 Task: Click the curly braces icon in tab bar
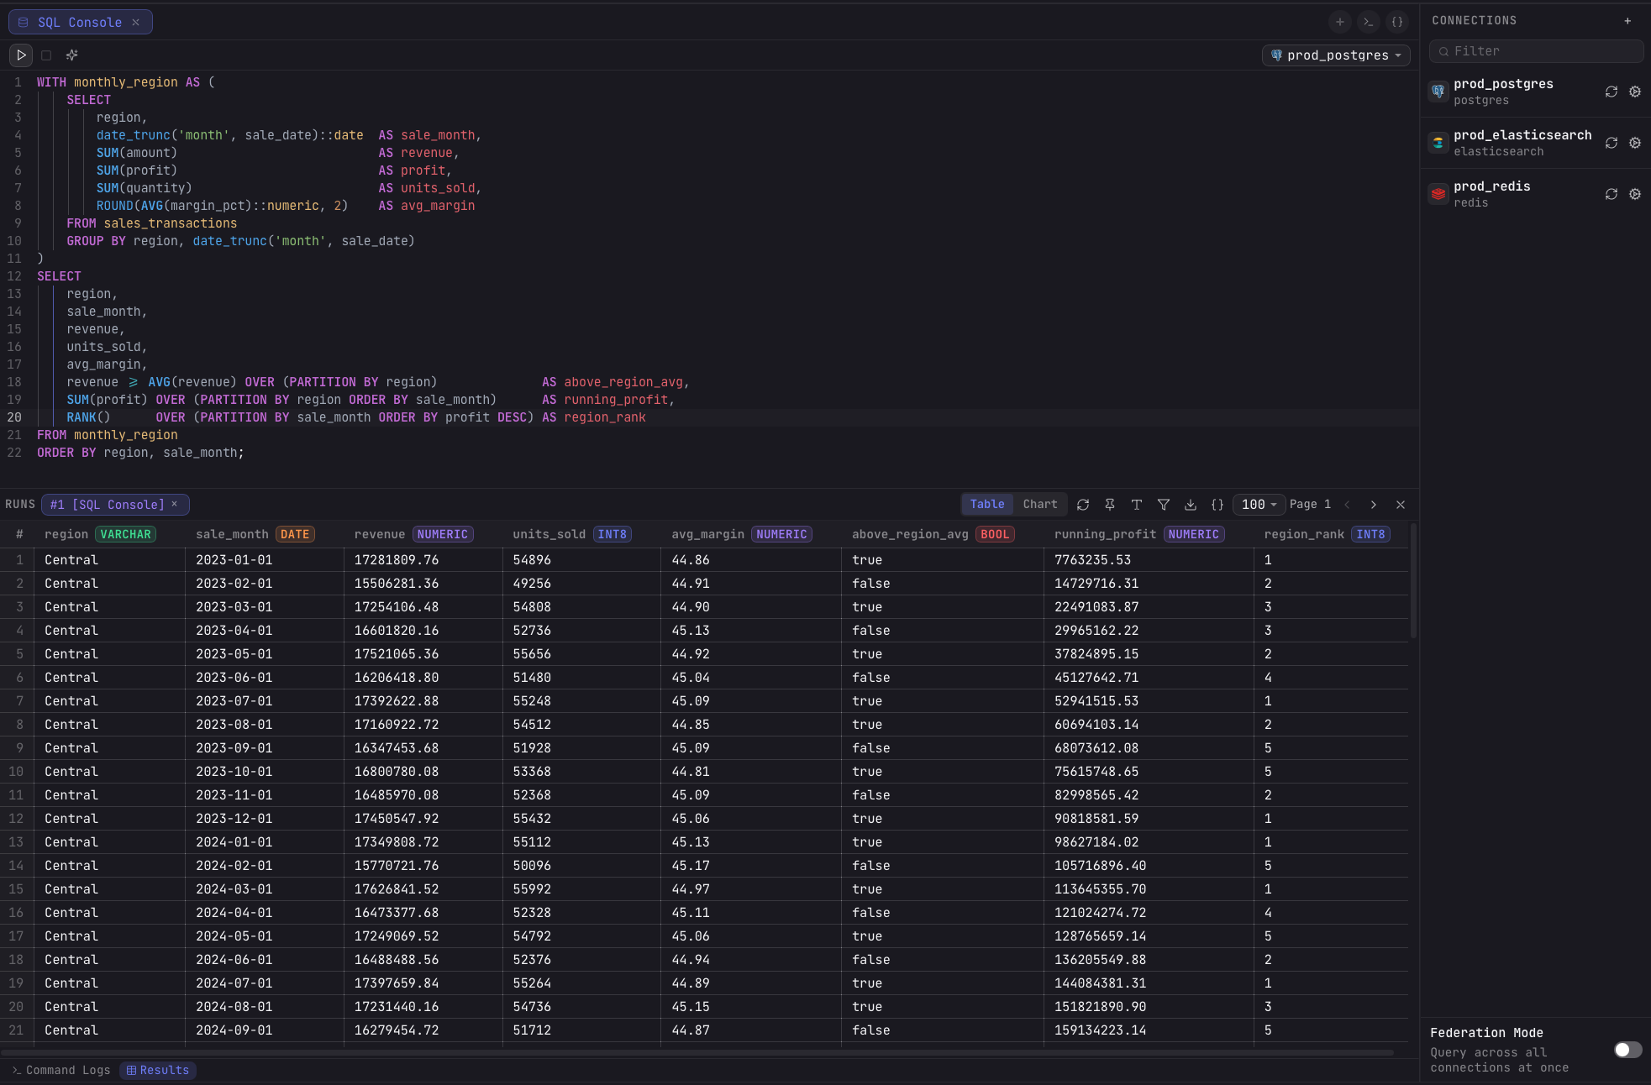tap(1396, 23)
